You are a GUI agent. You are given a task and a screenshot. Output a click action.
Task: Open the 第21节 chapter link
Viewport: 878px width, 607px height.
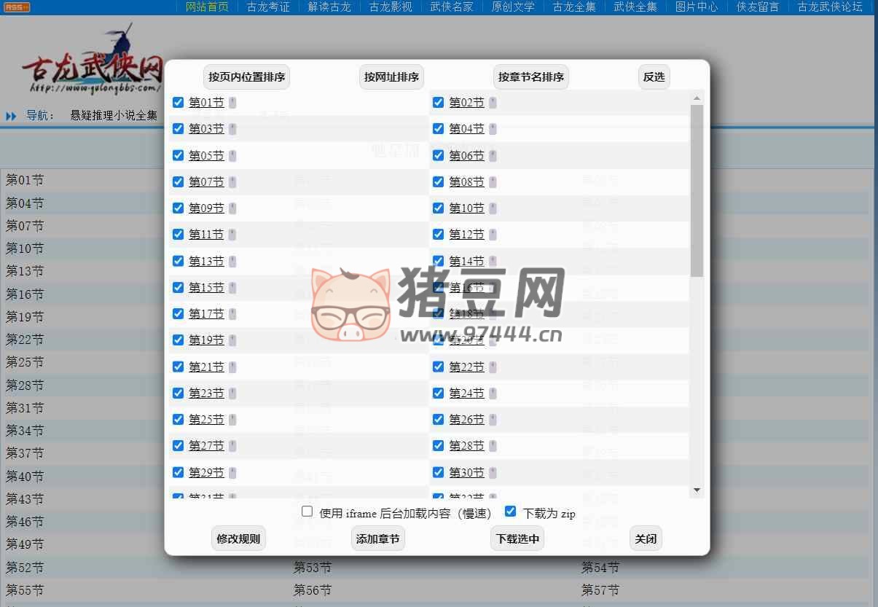coord(206,367)
